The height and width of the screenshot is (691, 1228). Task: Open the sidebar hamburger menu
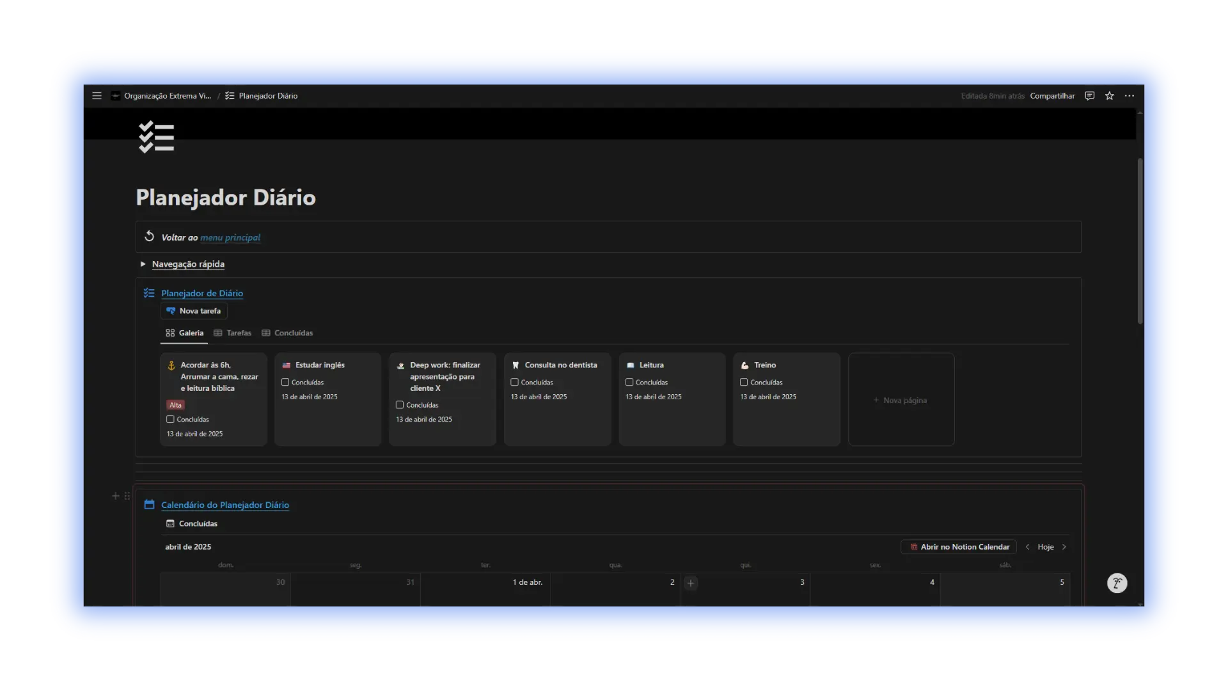(x=97, y=96)
